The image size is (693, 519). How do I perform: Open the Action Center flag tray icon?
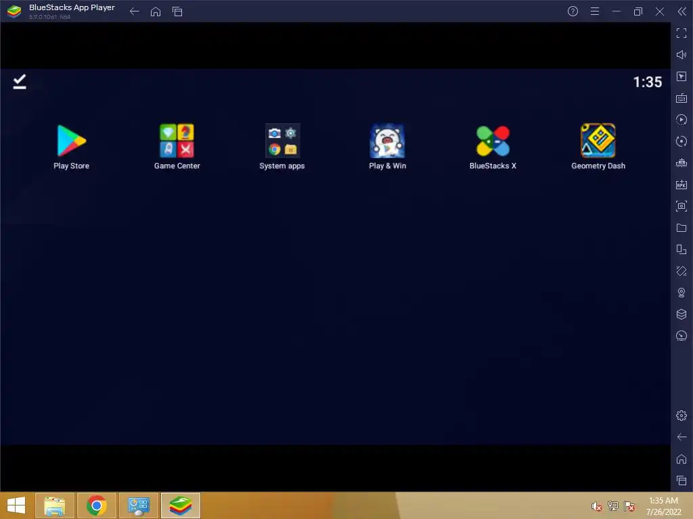click(x=629, y=506)
